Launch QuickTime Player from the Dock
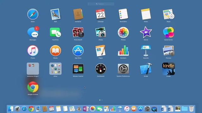Screen dimensions: 202x113 click(154, 109)
